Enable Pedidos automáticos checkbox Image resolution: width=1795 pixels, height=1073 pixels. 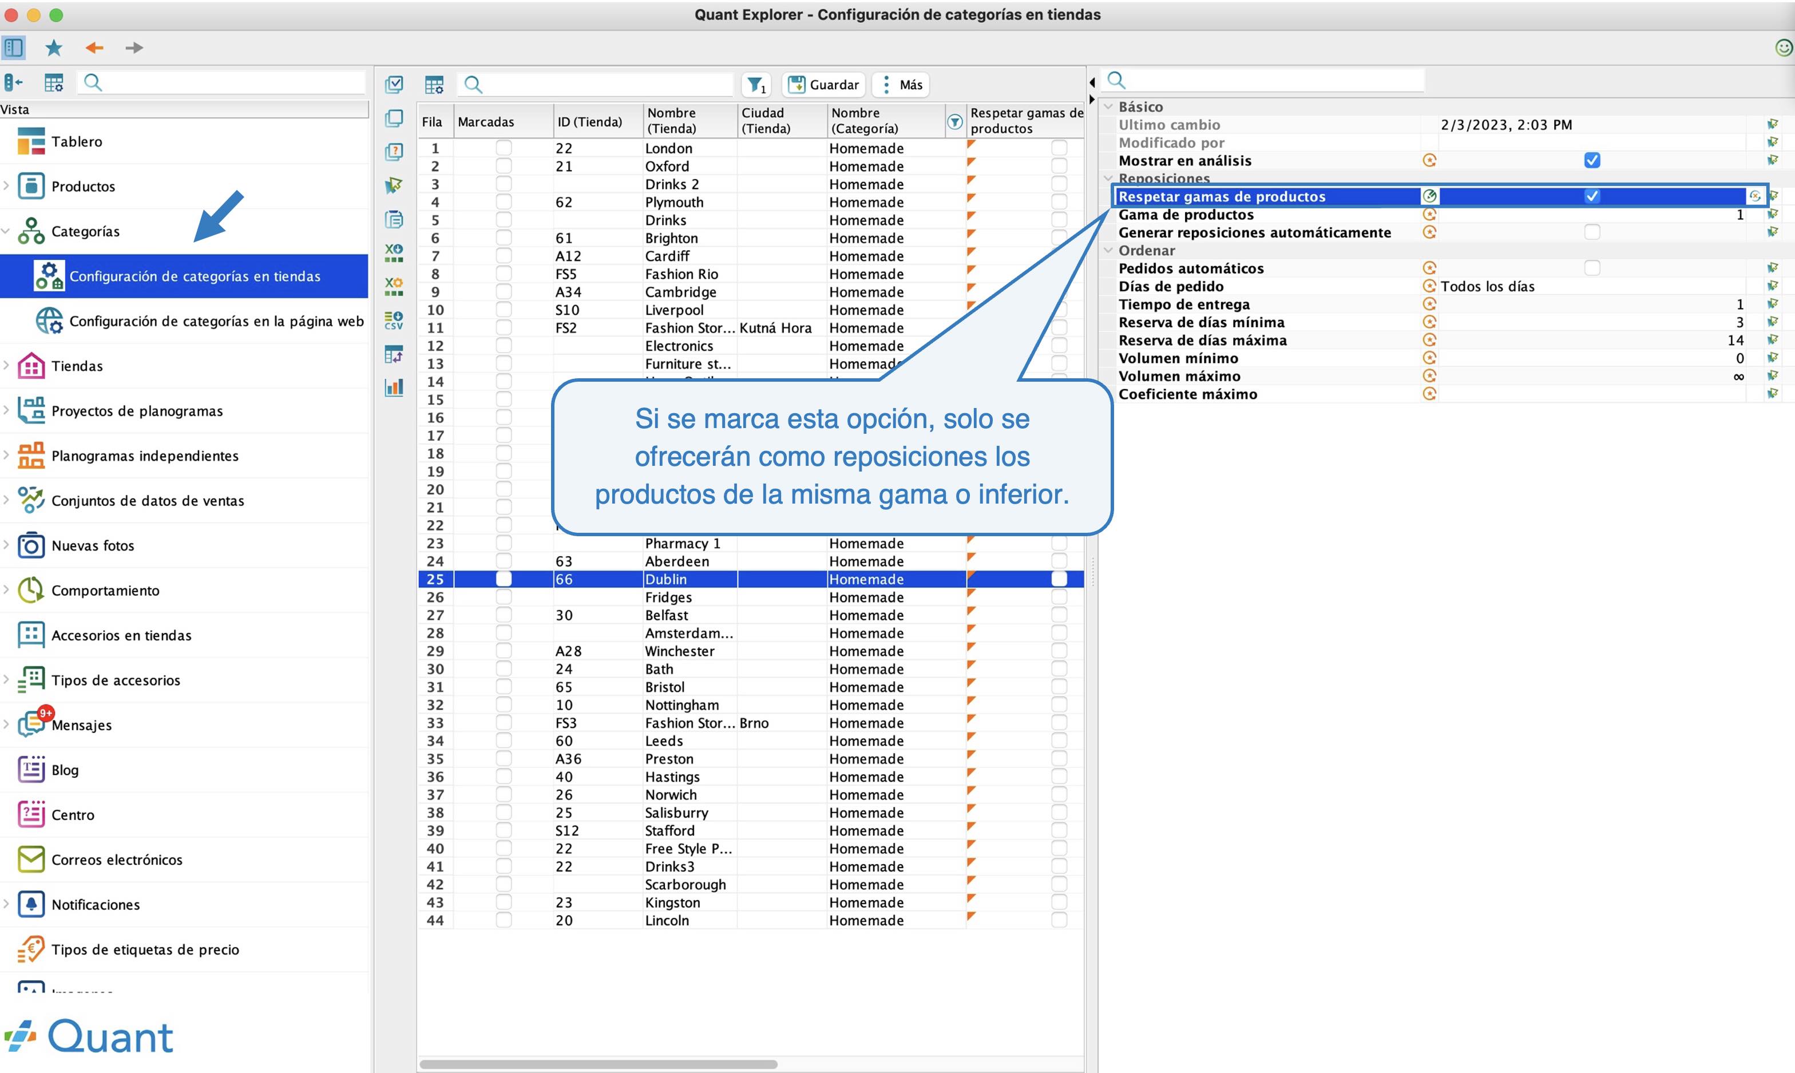tap(1592, 268)
